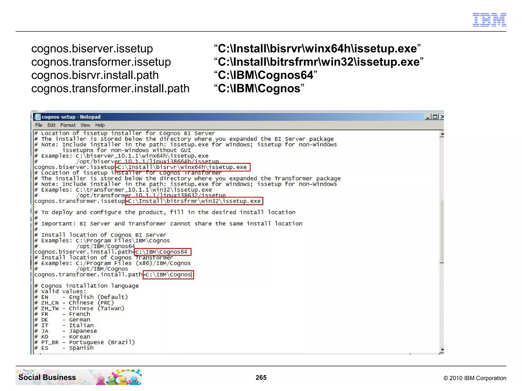522x391 pixels.
Task: Click the 'PT_BR - Portuguese (Brazil)' line
Action: pos(85,342)
